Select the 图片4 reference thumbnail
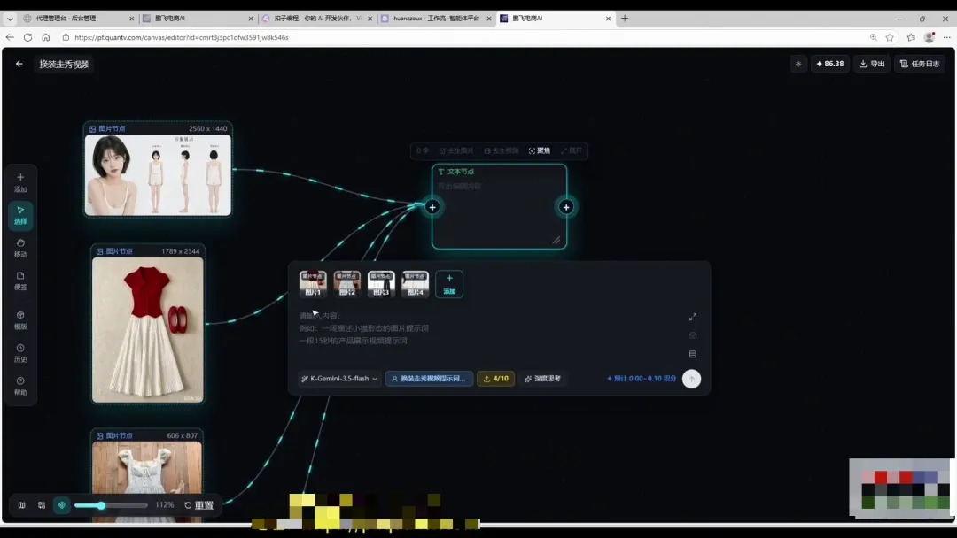 pos(415,284)
